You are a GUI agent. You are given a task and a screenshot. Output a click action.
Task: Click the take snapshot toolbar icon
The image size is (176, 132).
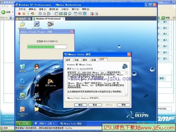[40, 14]
